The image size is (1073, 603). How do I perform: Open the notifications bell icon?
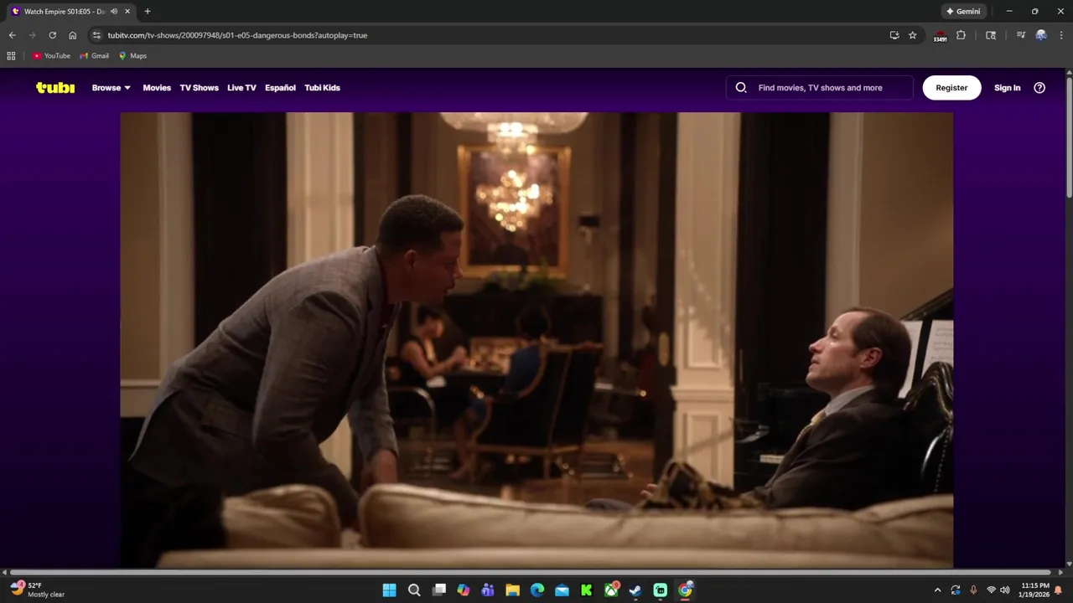pyautogui.click(x=1058, y=590)
